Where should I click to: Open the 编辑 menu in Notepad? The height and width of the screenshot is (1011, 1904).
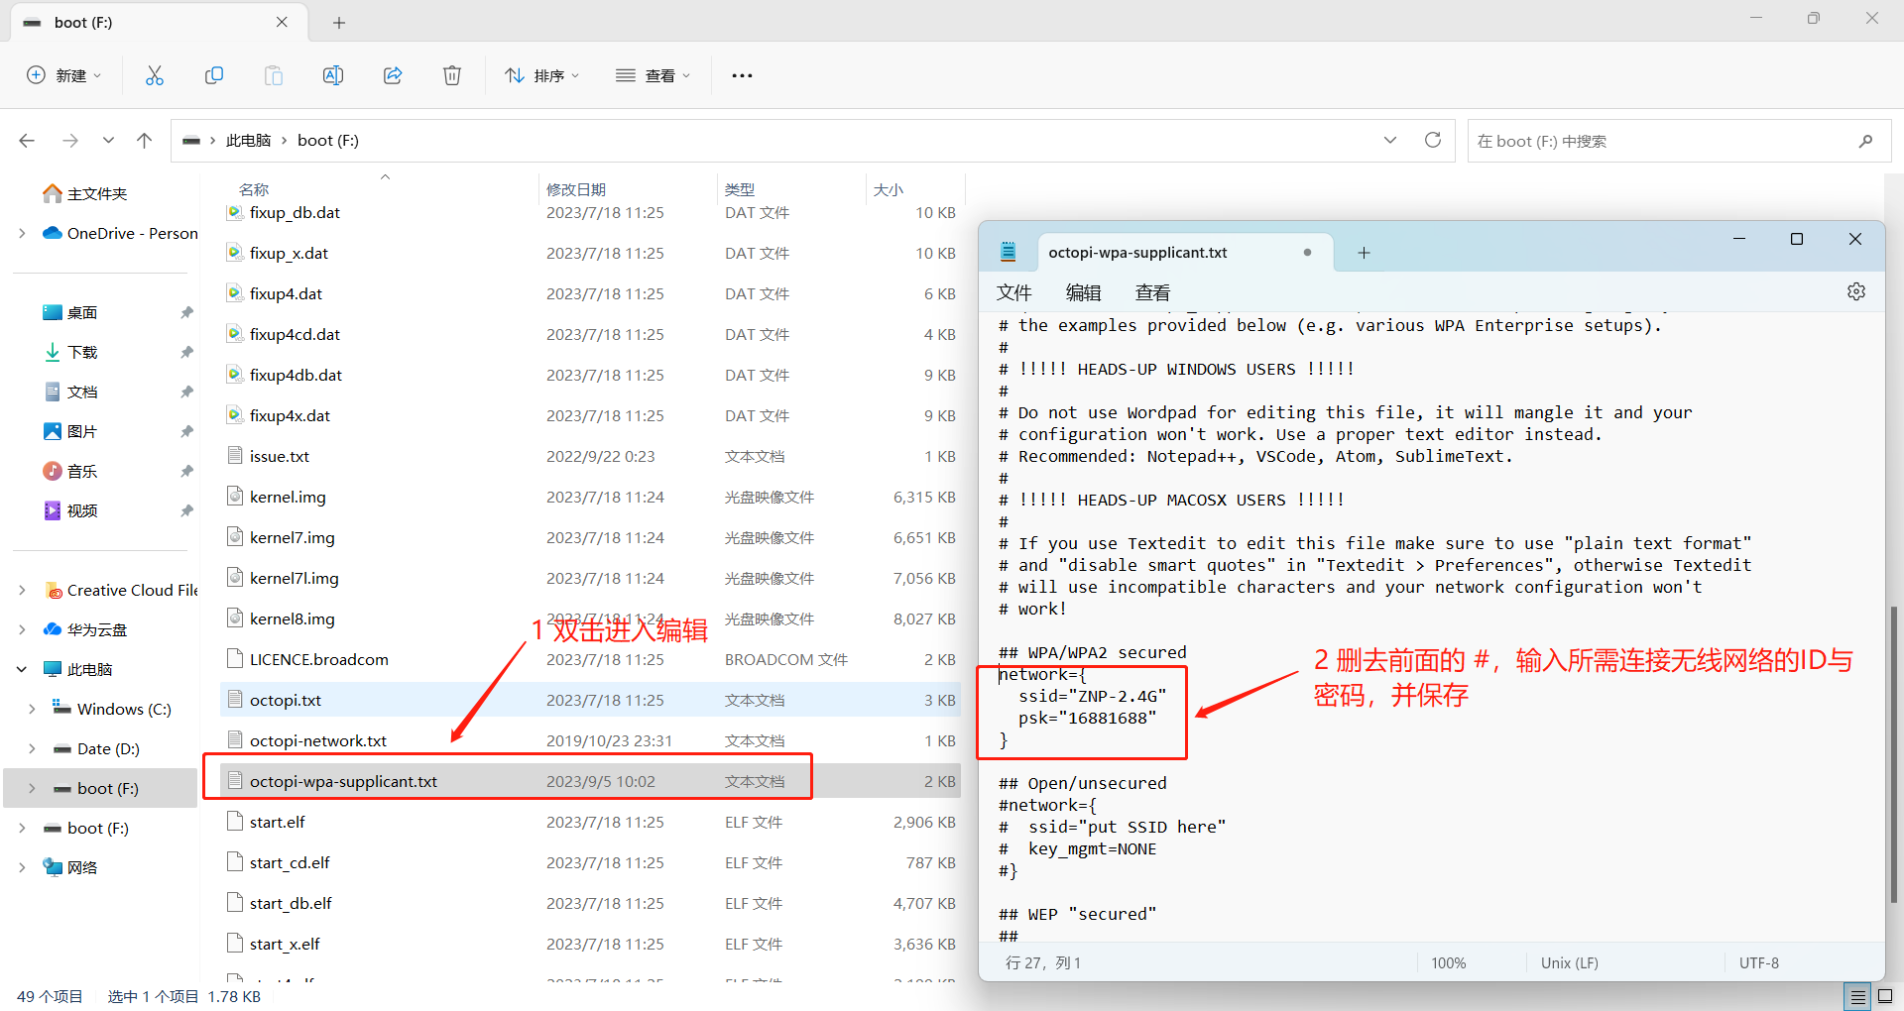tap(1083, 292)
